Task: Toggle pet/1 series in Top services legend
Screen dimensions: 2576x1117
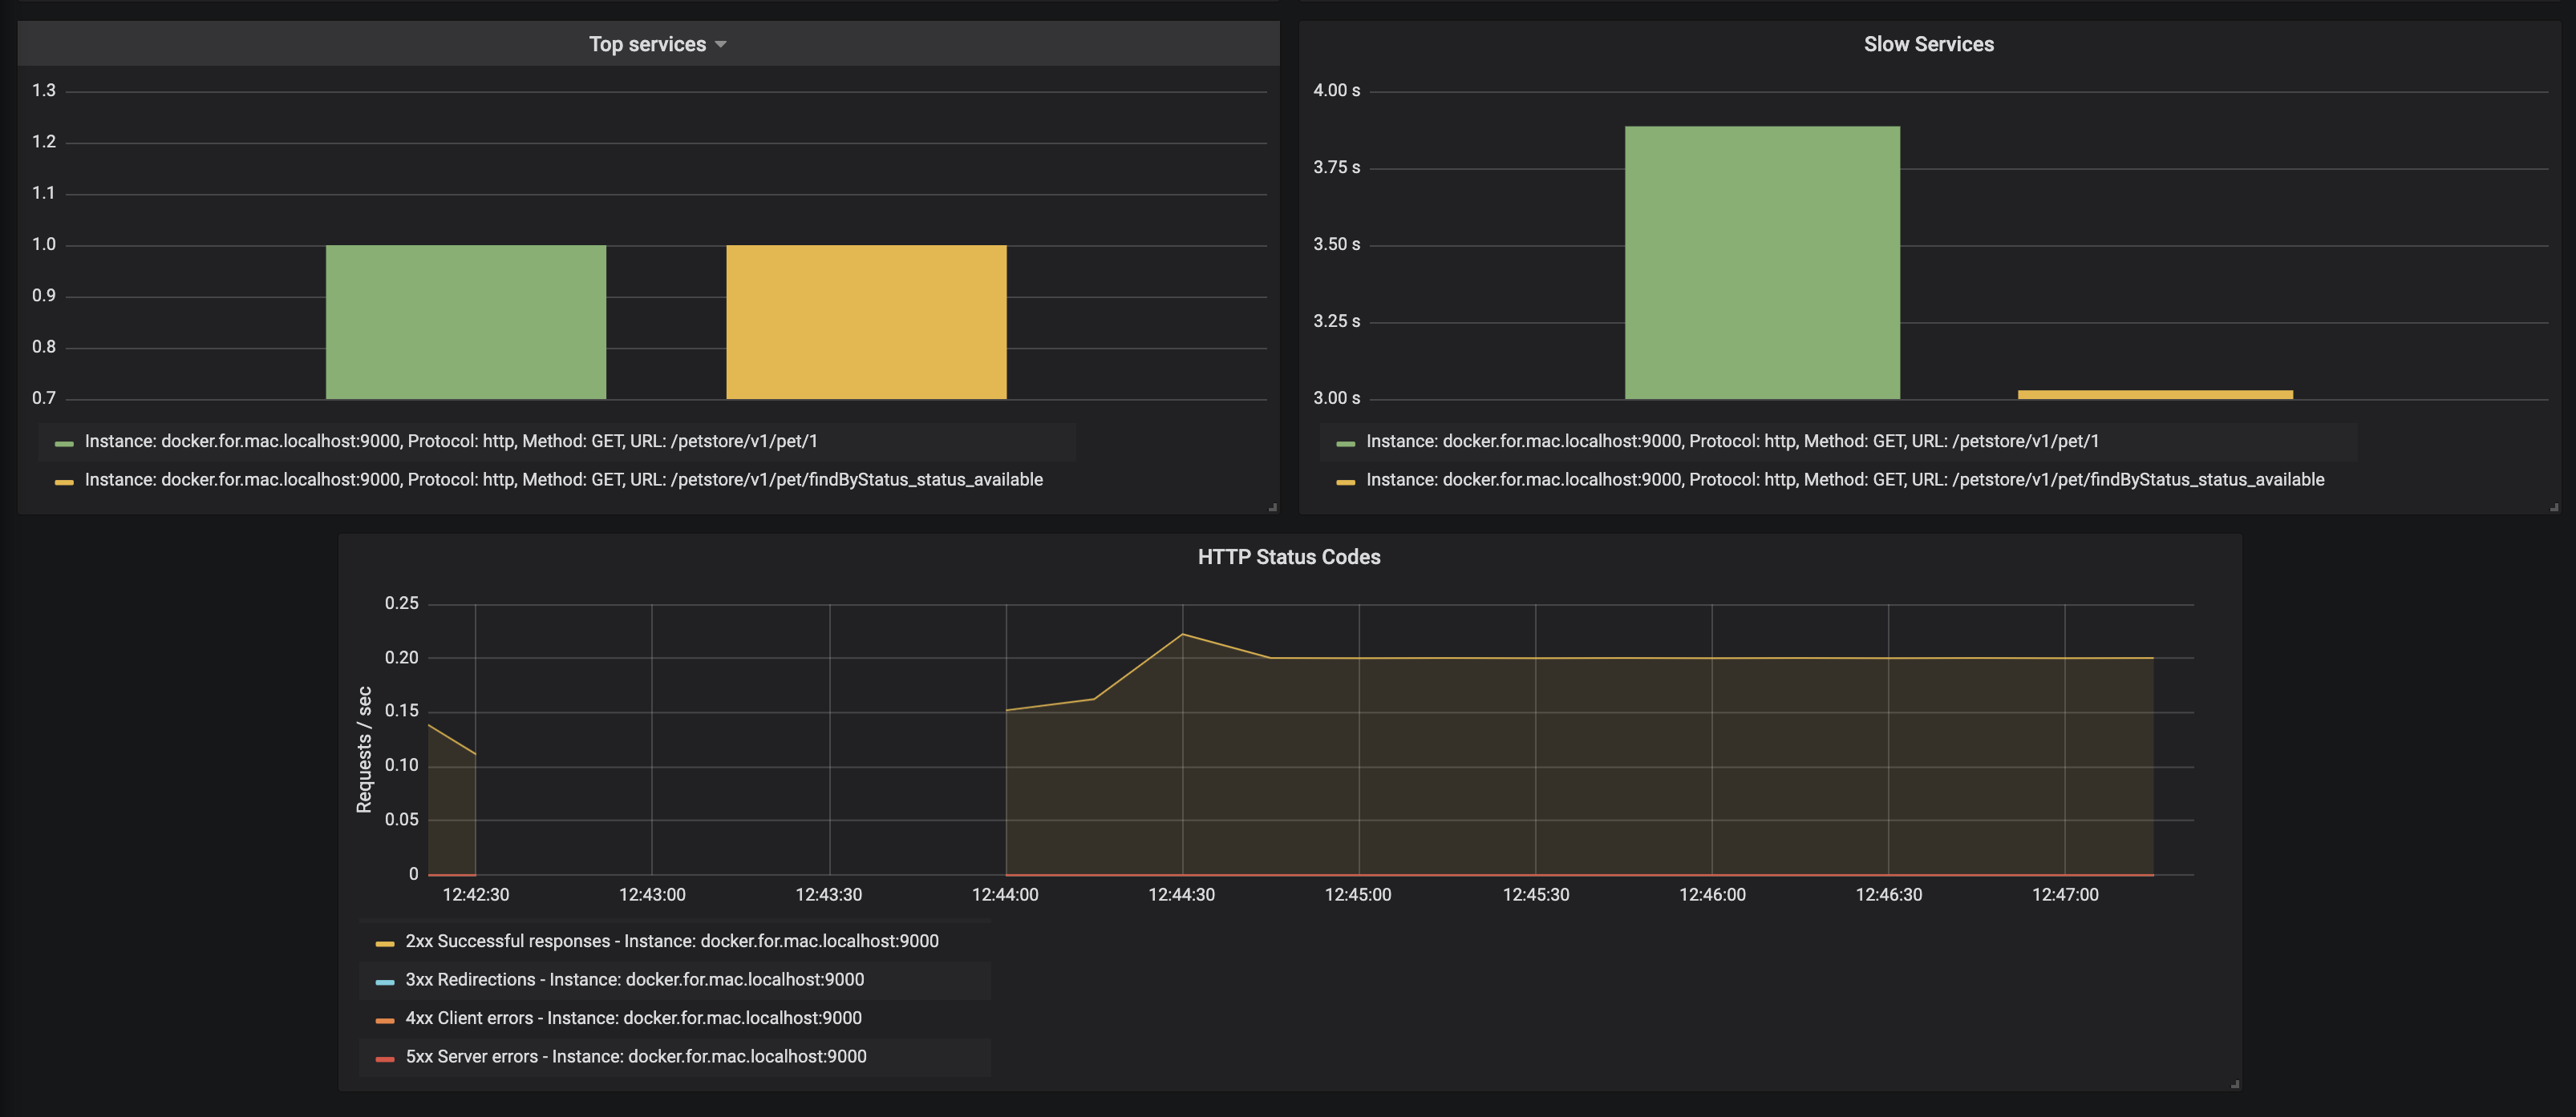Action: (451, 441)
